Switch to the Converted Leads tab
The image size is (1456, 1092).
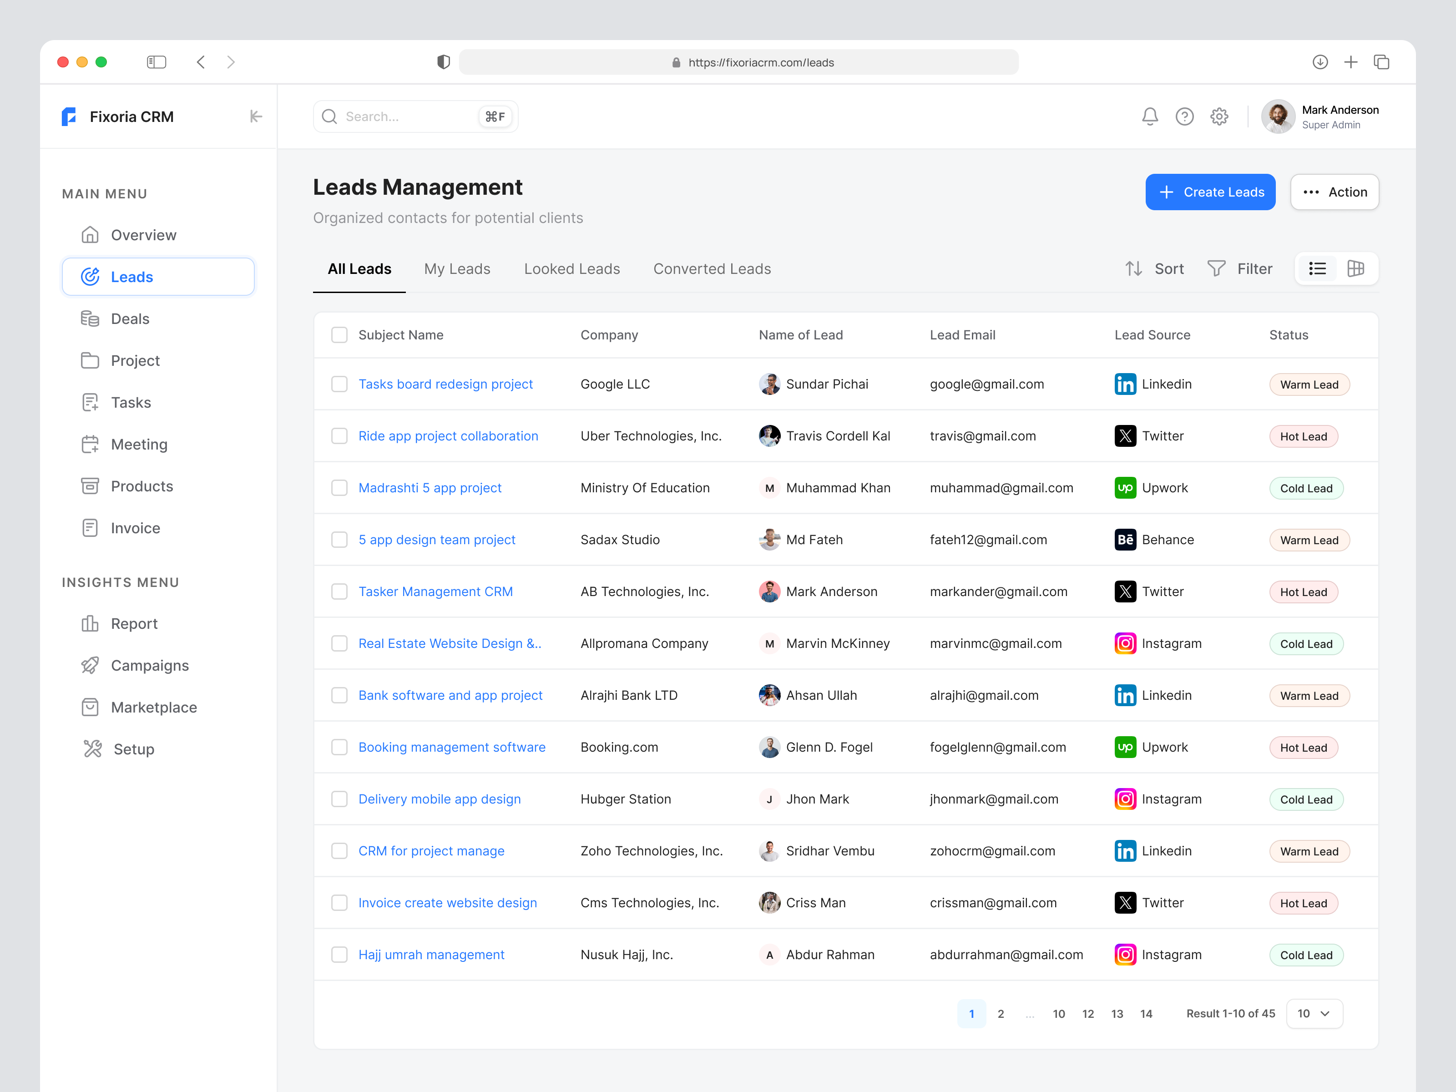coord(712,268)
